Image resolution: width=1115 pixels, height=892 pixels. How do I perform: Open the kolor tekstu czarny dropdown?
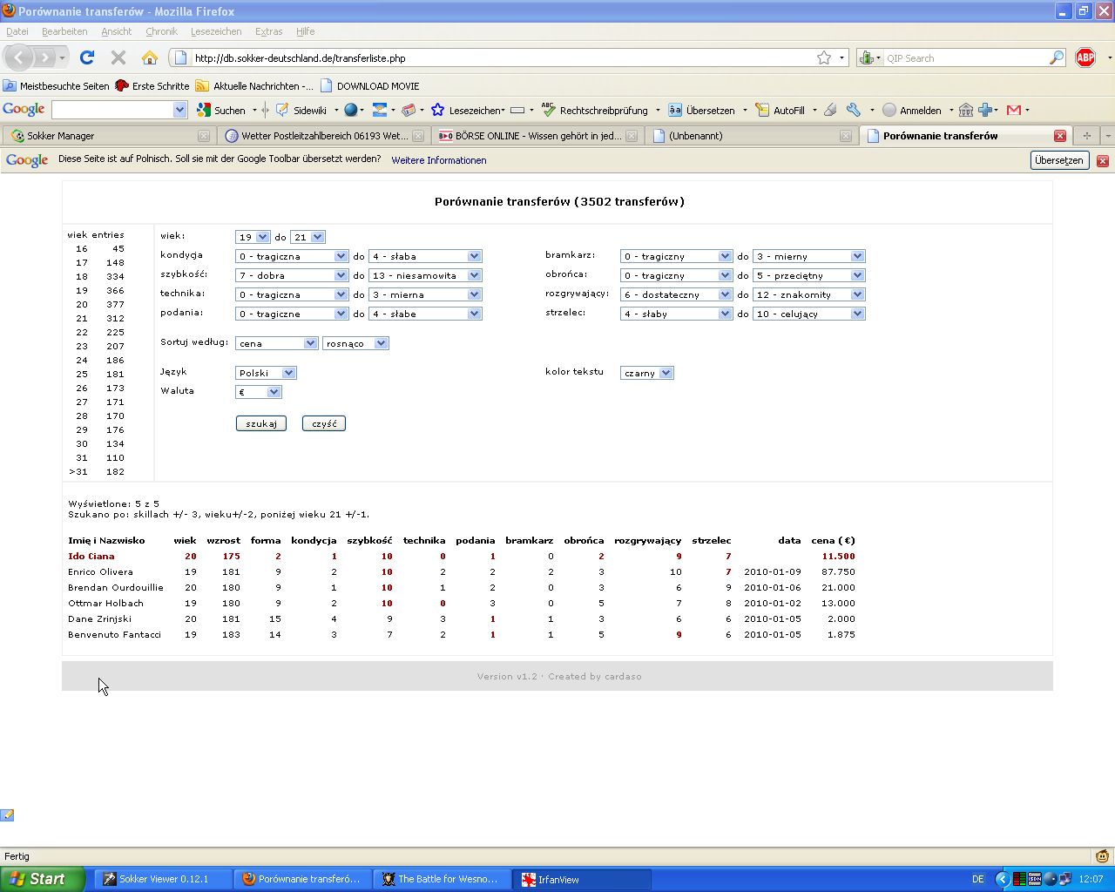(x=646, y=373)
